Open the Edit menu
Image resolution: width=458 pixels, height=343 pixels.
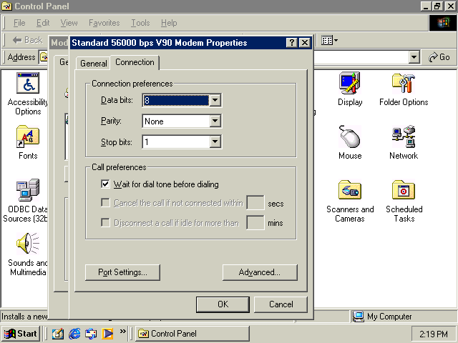pos(43,23)
